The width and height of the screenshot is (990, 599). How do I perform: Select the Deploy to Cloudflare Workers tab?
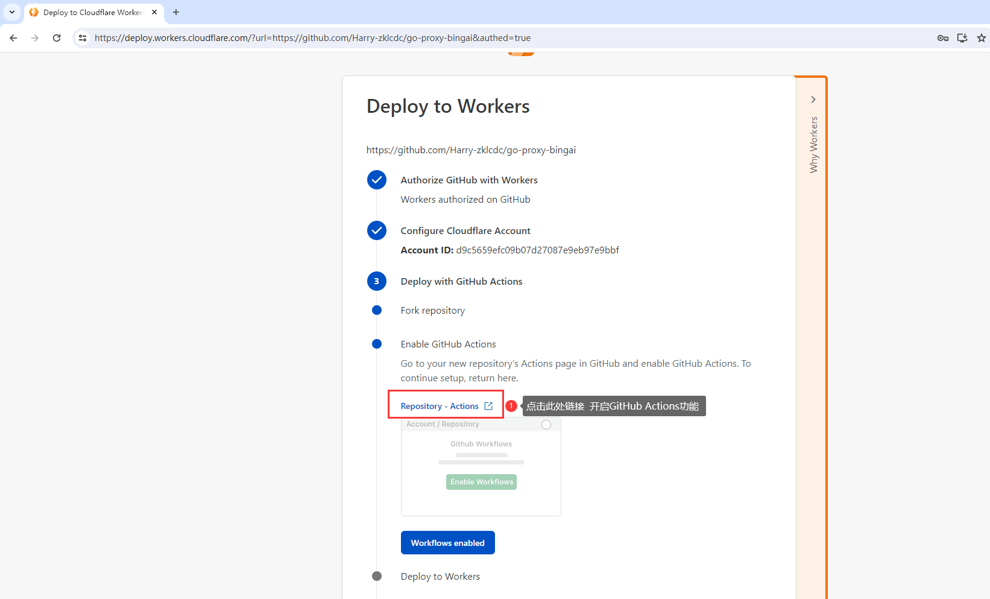[93, 12]
